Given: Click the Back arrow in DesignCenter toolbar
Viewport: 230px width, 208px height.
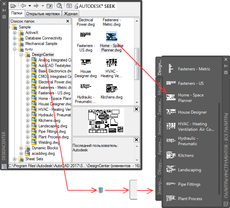Looking at the screenshot, I should [x=23, y=6].
